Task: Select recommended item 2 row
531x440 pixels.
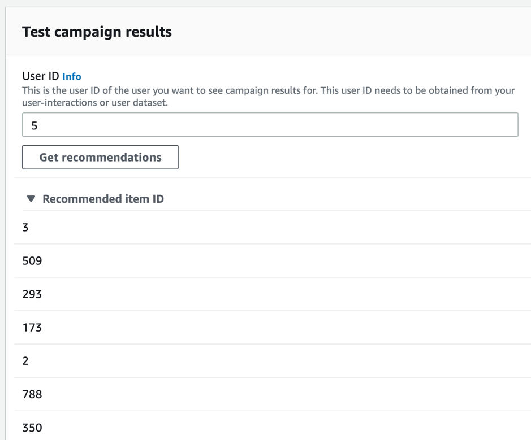Action: pyautogui.click(x=25, y=360)
